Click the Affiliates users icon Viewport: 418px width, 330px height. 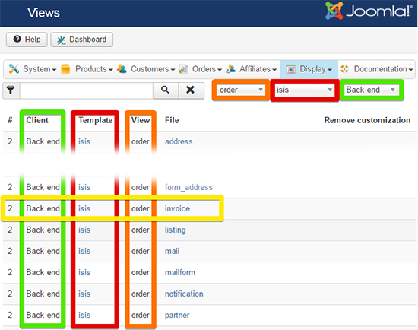230,69
